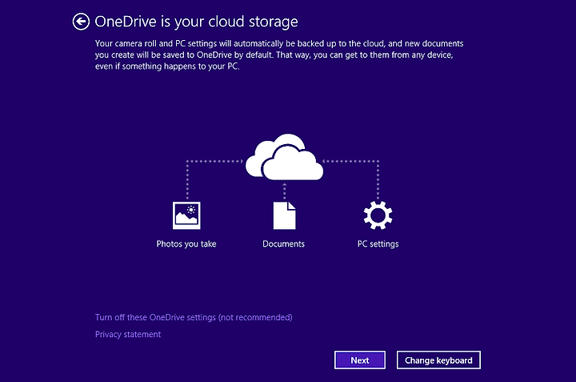Click the PC settings gear icon
Screen dimensions: 576x382
click(x=378, y=215)
